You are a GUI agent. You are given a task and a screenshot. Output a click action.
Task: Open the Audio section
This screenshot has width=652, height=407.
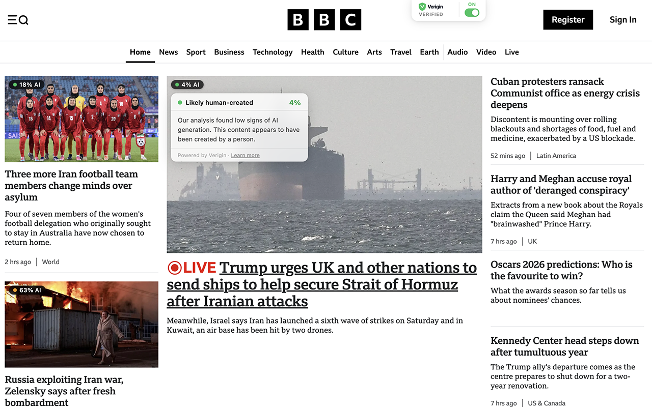(457, 52)
